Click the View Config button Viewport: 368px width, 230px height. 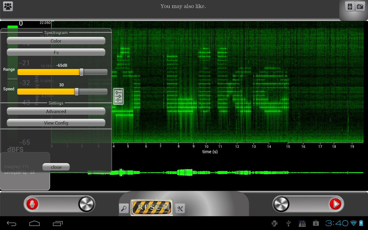pyautogui.click(x=56, y=123)
